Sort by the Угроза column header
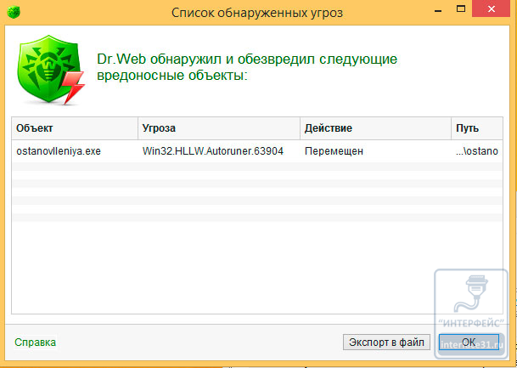 click(219, 128)
